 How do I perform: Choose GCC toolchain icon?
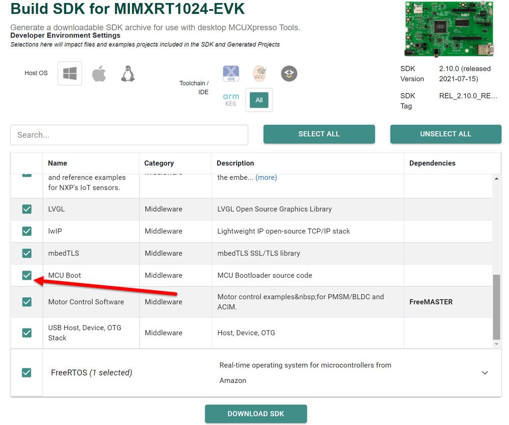click(x=260, y=73)
